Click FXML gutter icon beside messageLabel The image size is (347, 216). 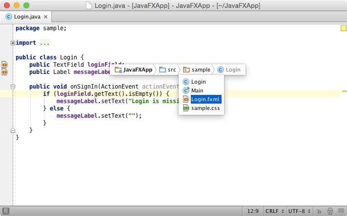tap(5, 72)
